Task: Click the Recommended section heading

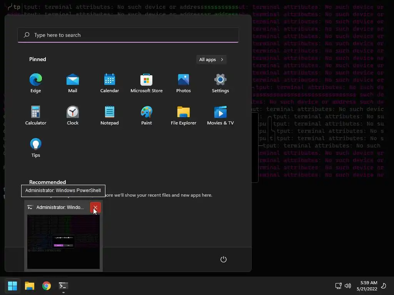Action: point(47,182)
